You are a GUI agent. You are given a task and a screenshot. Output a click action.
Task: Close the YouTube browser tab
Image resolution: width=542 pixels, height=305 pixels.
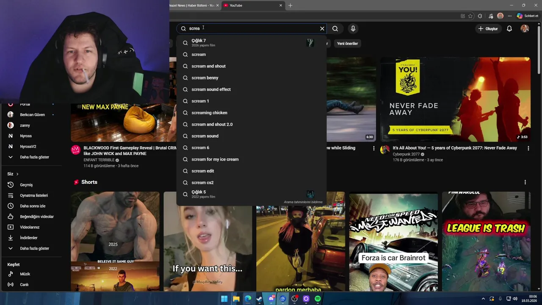(x=280, y=6)
